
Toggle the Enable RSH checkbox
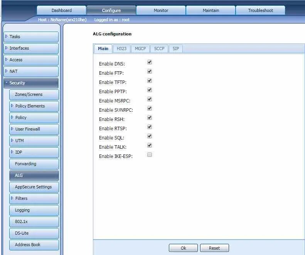coord(149,117)
